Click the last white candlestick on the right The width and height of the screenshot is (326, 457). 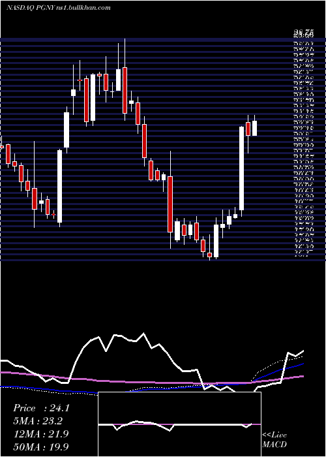(254, 128)
